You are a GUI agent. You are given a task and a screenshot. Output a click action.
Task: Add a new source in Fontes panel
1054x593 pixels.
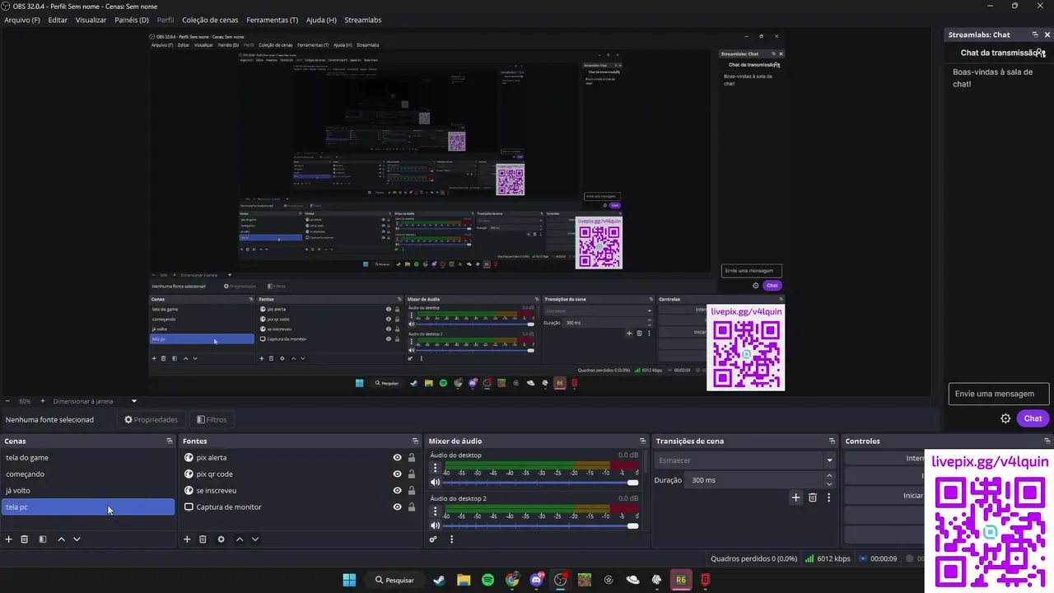pos(187,539)
